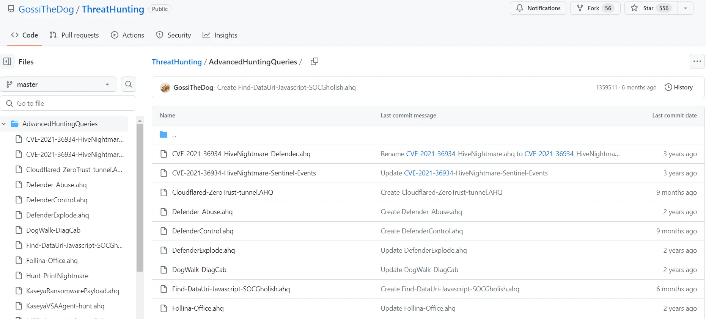Open Cloudflared-ZeroTrust-tunnel.AHQ in the table
The width and height of the screenshot is (706, 319).
(x=223, y=192)
